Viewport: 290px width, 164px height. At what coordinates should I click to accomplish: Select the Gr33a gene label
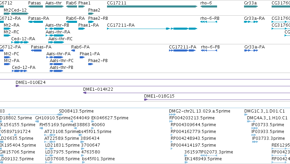click(x=250, y=3)
